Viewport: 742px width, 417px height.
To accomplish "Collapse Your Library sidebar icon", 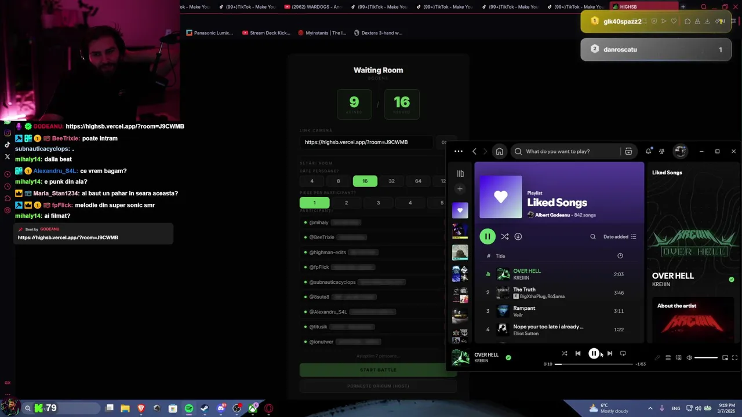I will [460, 174].
